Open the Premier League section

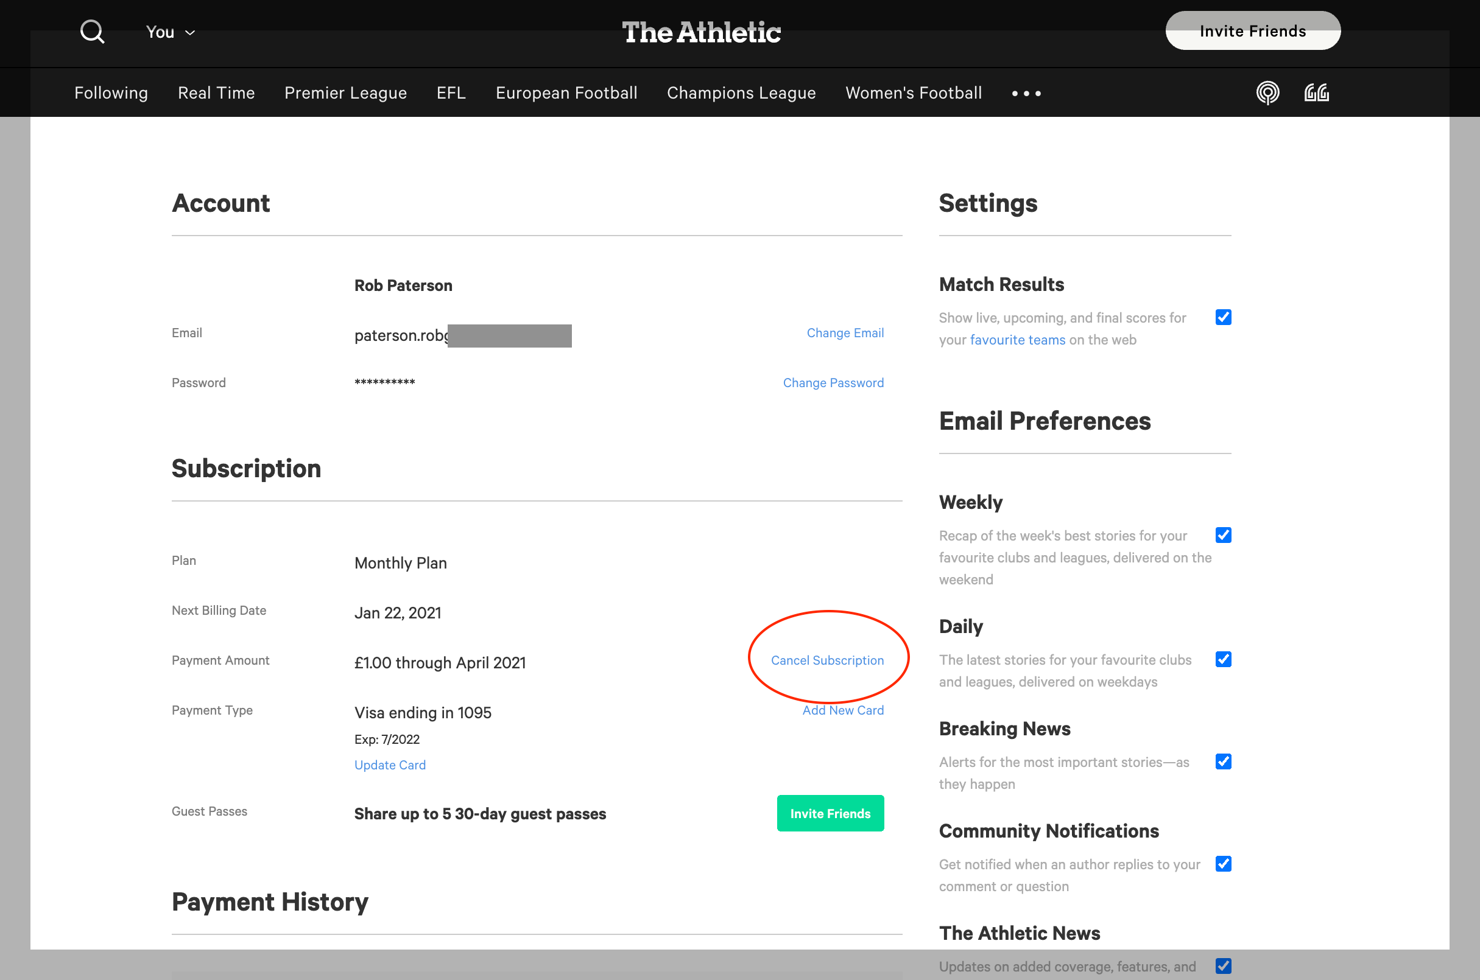click(345, 93)
